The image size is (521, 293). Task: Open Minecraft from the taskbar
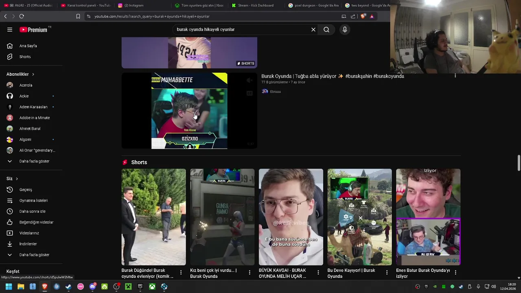[128, 286]
